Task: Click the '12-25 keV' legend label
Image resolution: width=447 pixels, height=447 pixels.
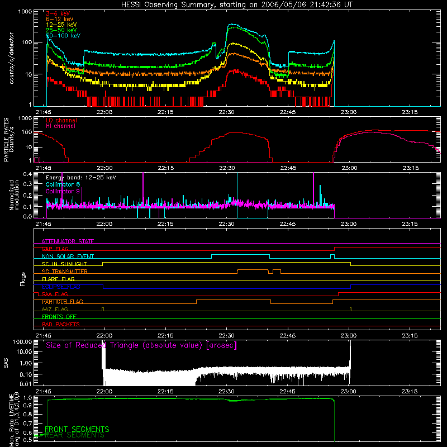Action: tap(61, 25)
